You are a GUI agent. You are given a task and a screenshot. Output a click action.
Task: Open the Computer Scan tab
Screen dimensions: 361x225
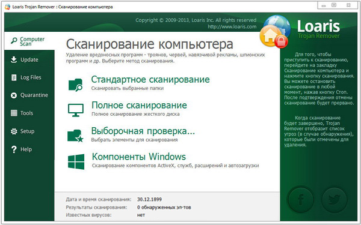coord(29,41)
